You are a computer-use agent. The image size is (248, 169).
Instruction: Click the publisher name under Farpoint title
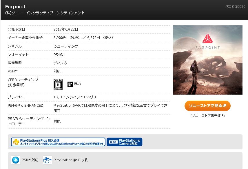click(x=45, y=13)
